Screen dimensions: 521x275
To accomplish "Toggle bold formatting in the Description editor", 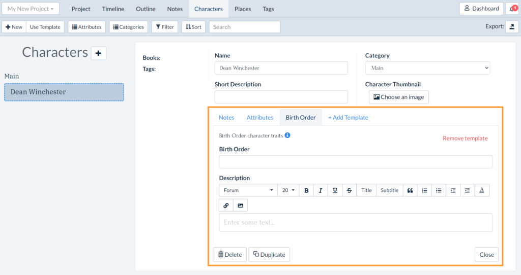I will click(306, 190).
